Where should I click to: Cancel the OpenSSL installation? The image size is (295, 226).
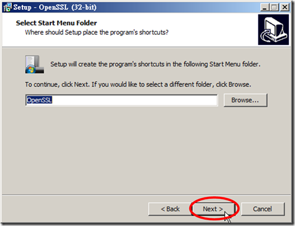(263, 209)
